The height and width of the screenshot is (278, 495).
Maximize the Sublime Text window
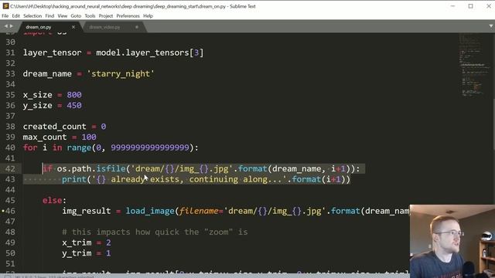pos(471,6)
